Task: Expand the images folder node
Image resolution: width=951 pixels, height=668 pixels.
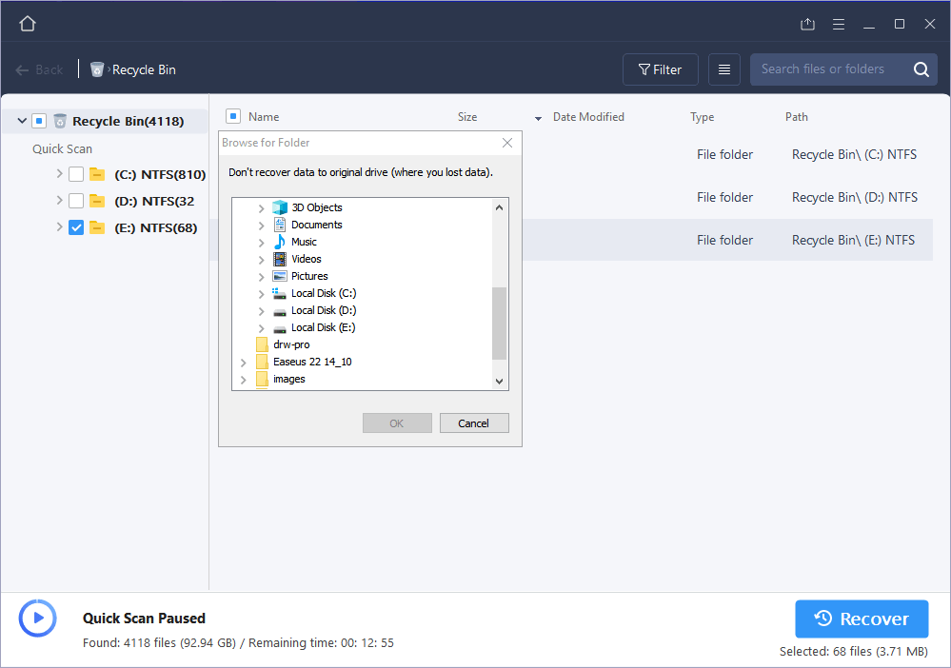Action: coord(243,380)
